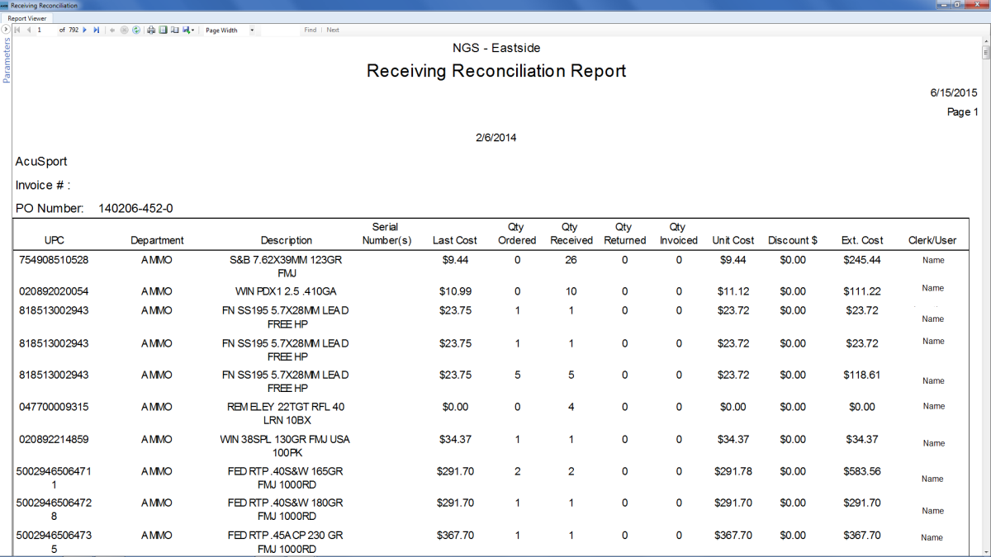Image resolution: width=991 pixels, height=557 pixels.
Task: Jump to last report page
Action: coord(97,30)
